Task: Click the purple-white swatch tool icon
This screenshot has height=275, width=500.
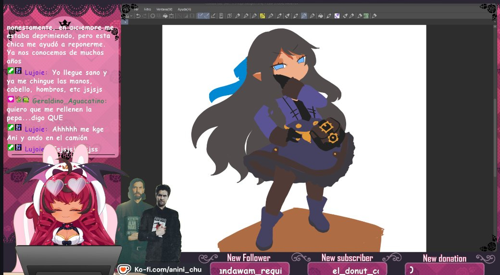Action: 337,16
